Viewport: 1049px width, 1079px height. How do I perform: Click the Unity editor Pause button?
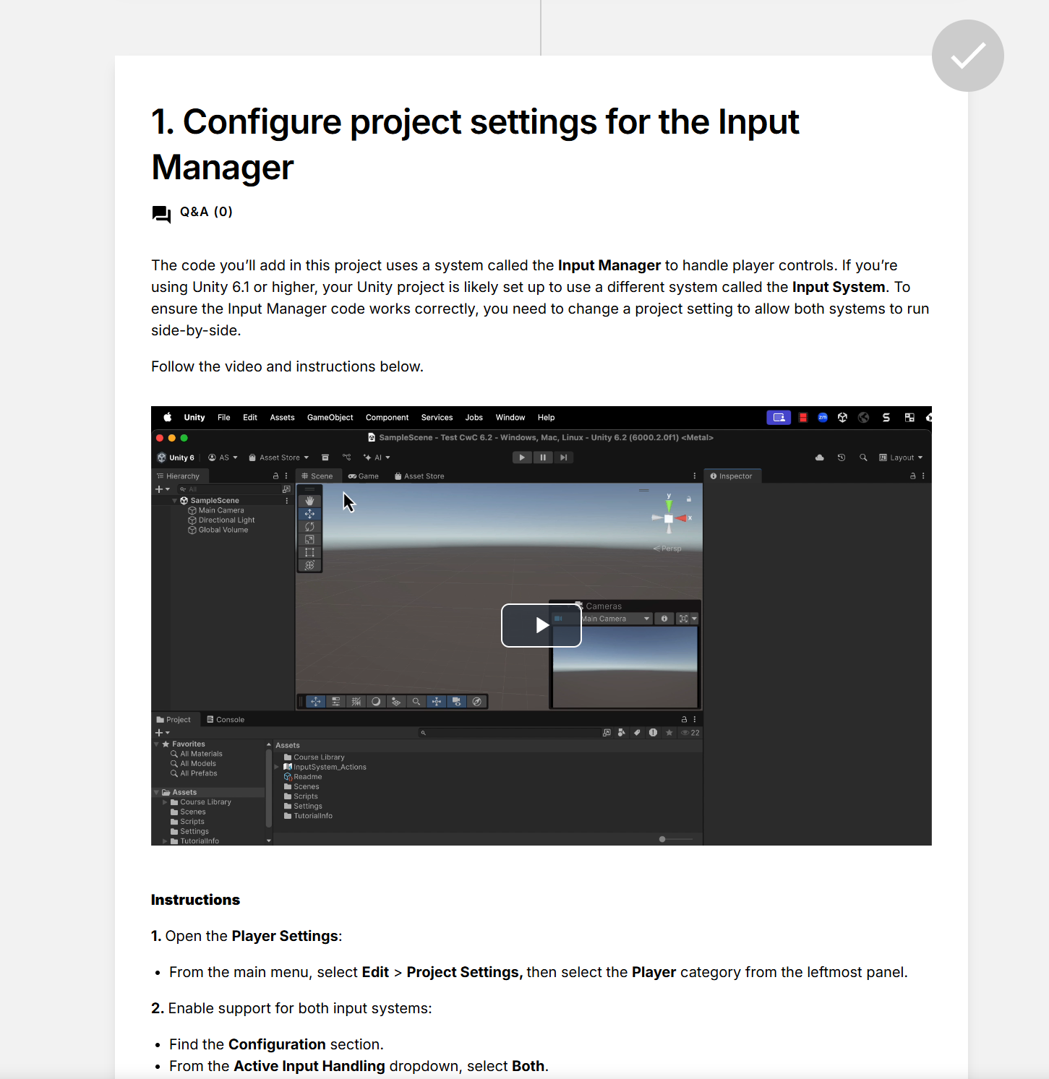(x=543, y=457)
